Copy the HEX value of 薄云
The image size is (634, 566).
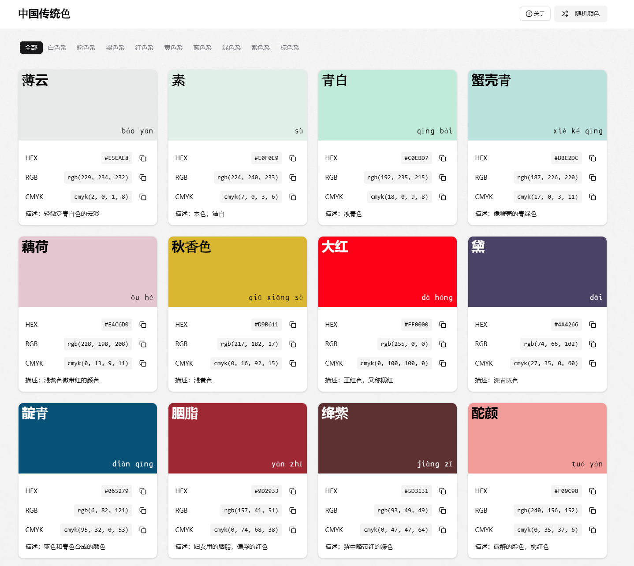tap(143, 158)
